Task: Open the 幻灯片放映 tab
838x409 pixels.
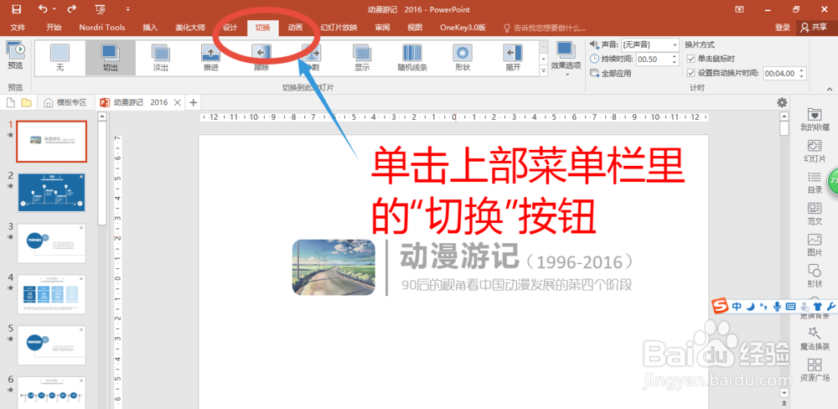Action: (x=339, y=28)
